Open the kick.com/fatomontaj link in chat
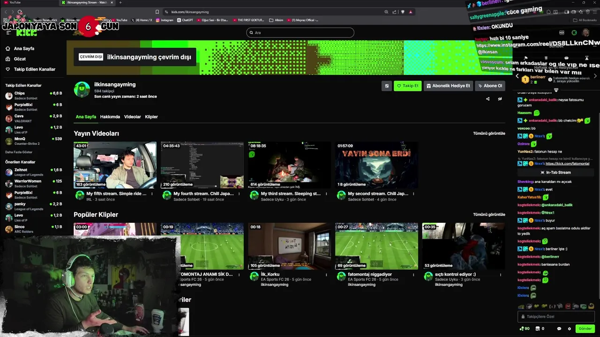 pos(567,163)
